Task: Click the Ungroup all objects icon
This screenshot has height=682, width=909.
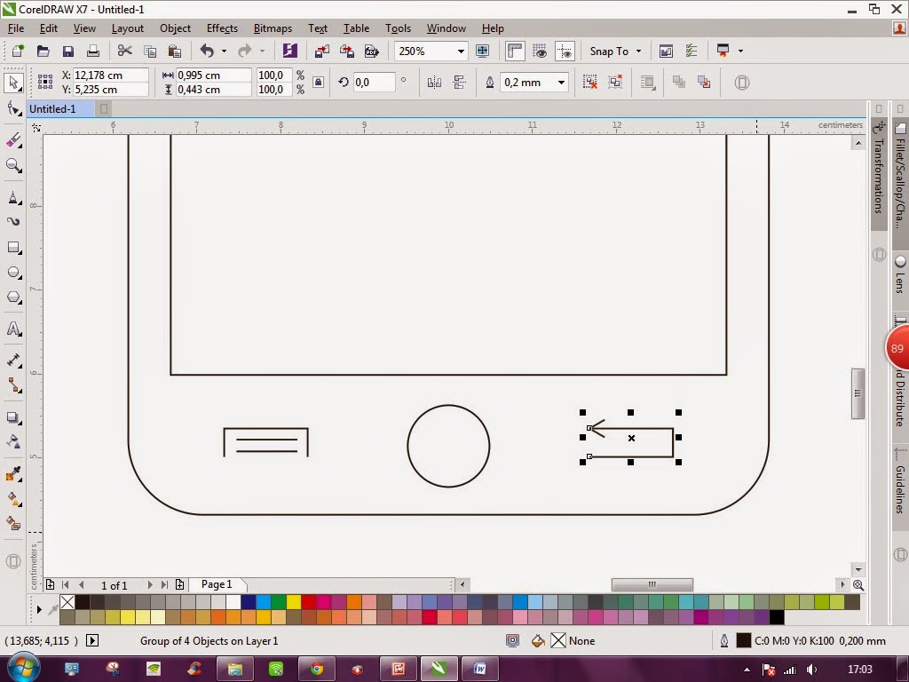Action: [x=615, y=83]
